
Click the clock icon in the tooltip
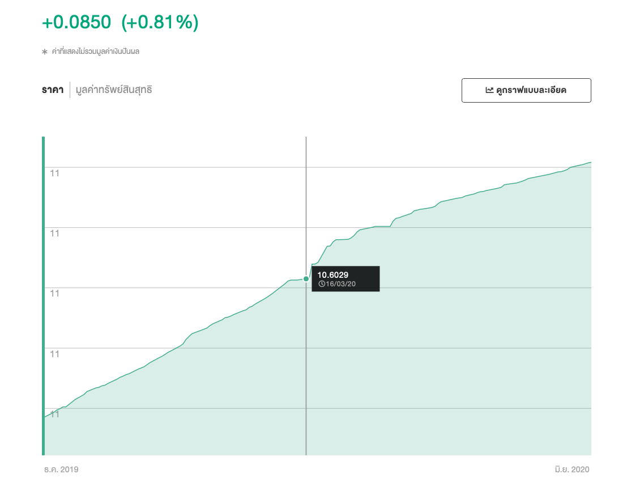coord(322,283)
